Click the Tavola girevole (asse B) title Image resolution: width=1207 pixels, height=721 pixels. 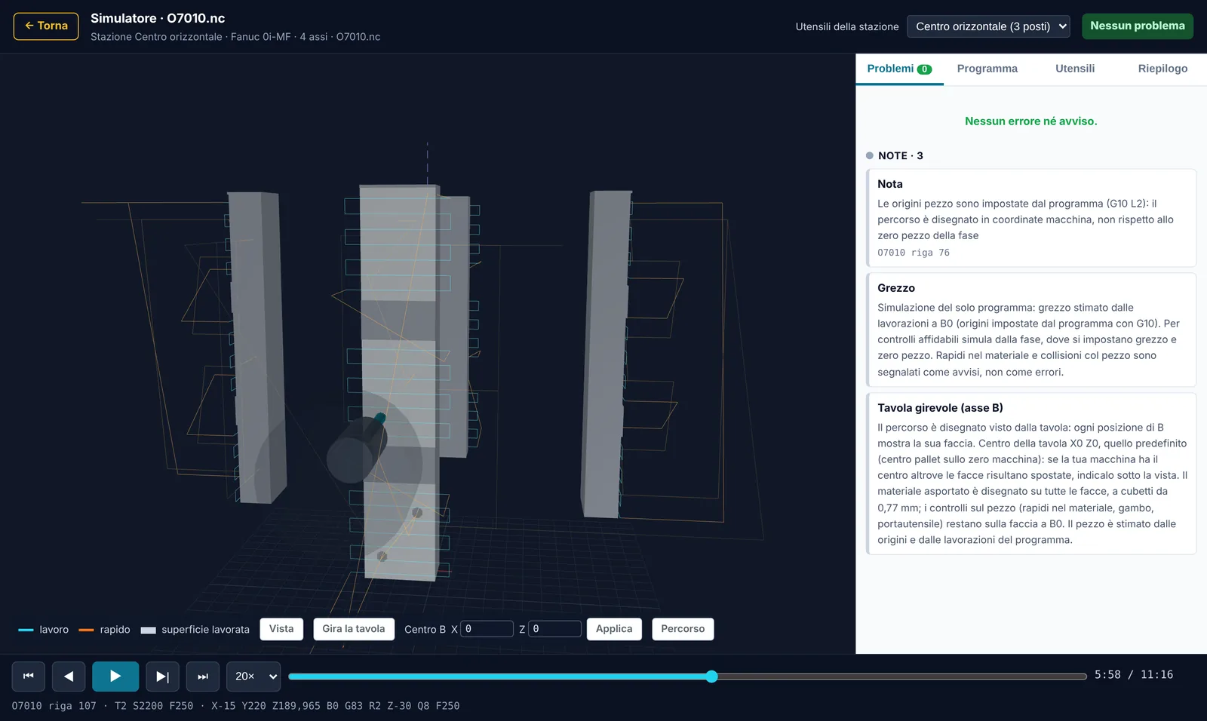pos(940,408)
